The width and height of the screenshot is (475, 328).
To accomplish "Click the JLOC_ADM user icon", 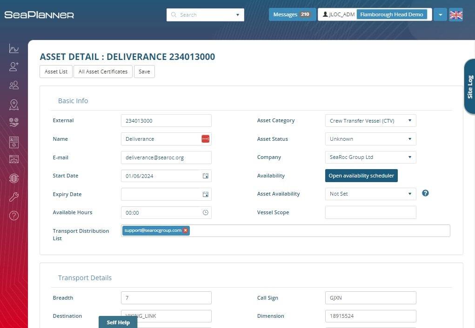I will pyautogui.click(x=325, y=14).
